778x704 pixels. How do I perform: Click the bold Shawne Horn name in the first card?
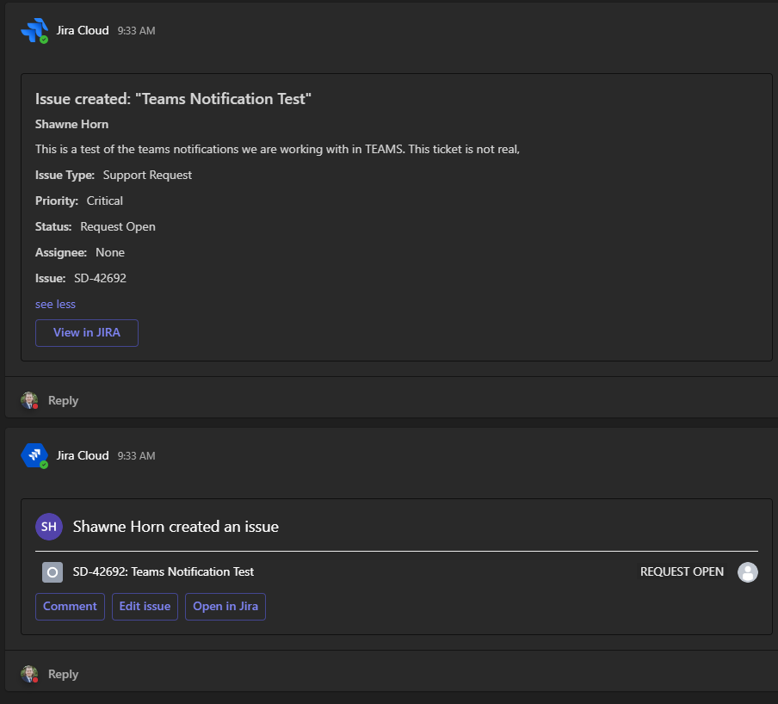[72, 124]
